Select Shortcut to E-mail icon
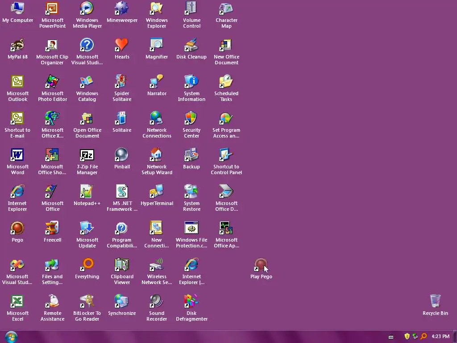Screen dimensions: 457x343 coord(17,118)
